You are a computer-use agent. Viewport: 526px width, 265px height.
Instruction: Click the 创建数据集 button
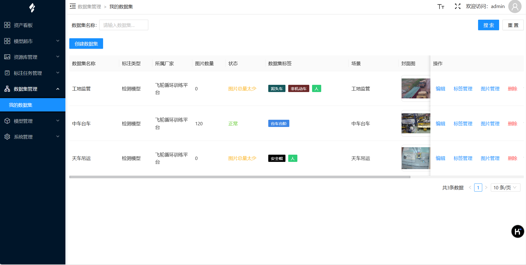pyautogui.click(x=86, y=44)
